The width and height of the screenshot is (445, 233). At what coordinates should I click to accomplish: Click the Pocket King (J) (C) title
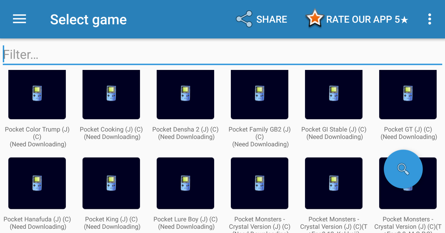(x=111, y=219)
